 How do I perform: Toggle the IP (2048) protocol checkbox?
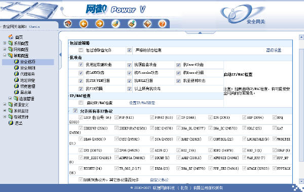coord(178,117)
